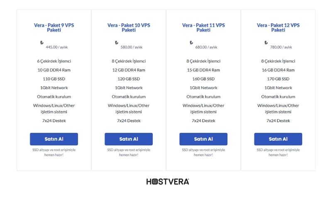Buy Vera Paket 9 with Satın Al
The height and width of the screenshot is (207, 332).
pos(54,139)
